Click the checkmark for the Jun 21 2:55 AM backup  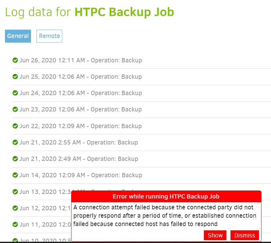pyautogui.click(x=15, y=142)
